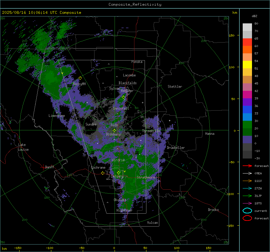Select the green 31JP arrow icon

tap(247, 196)
